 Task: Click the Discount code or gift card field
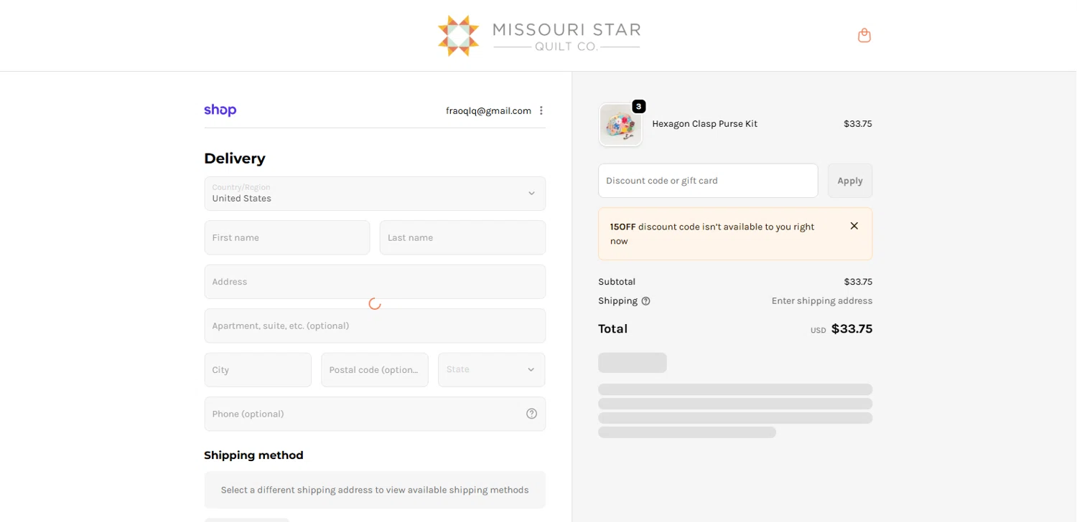(707, 181)
